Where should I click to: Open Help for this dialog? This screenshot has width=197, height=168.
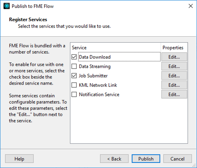click(x=19, y=159)
